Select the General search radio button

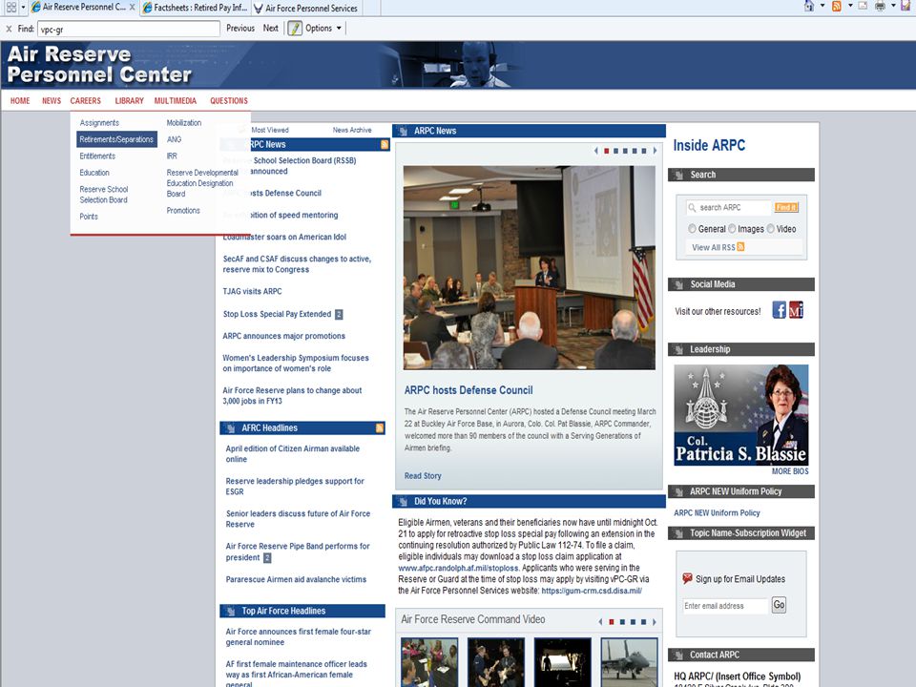point(693,228)
